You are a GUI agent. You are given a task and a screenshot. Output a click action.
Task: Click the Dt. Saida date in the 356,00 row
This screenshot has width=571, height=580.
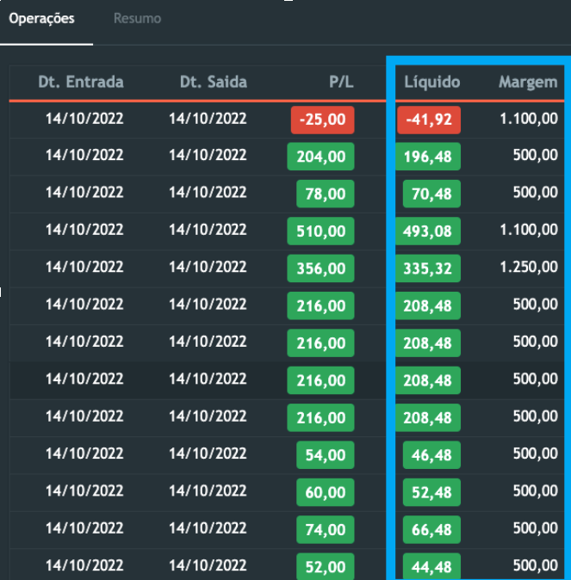pos(208,267)
